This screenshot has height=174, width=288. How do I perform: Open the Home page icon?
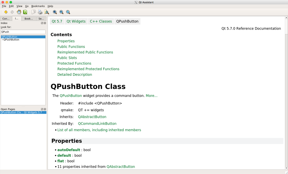19,12
